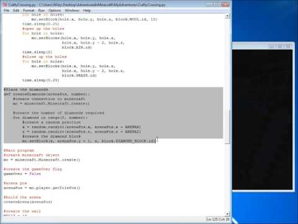The width and height of the screenshot is (298, 224).
Task: Click the '#Main program' comment
Action: (x=19, y=151)
